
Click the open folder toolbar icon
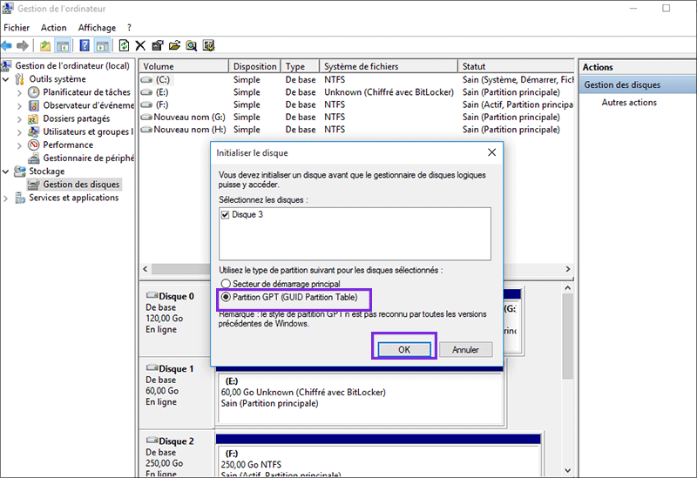click(x=174, y=45)
